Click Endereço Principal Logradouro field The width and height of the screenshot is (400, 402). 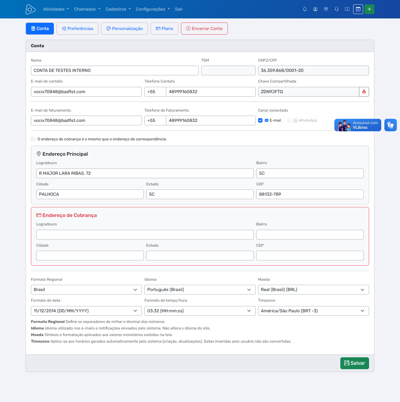pyautogui.click(x=145, y=173)
